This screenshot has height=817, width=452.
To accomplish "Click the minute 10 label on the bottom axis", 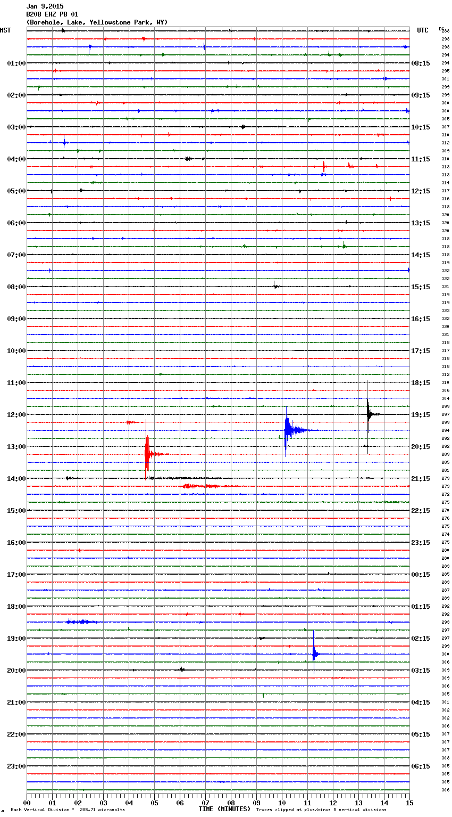I will [282, 803].
